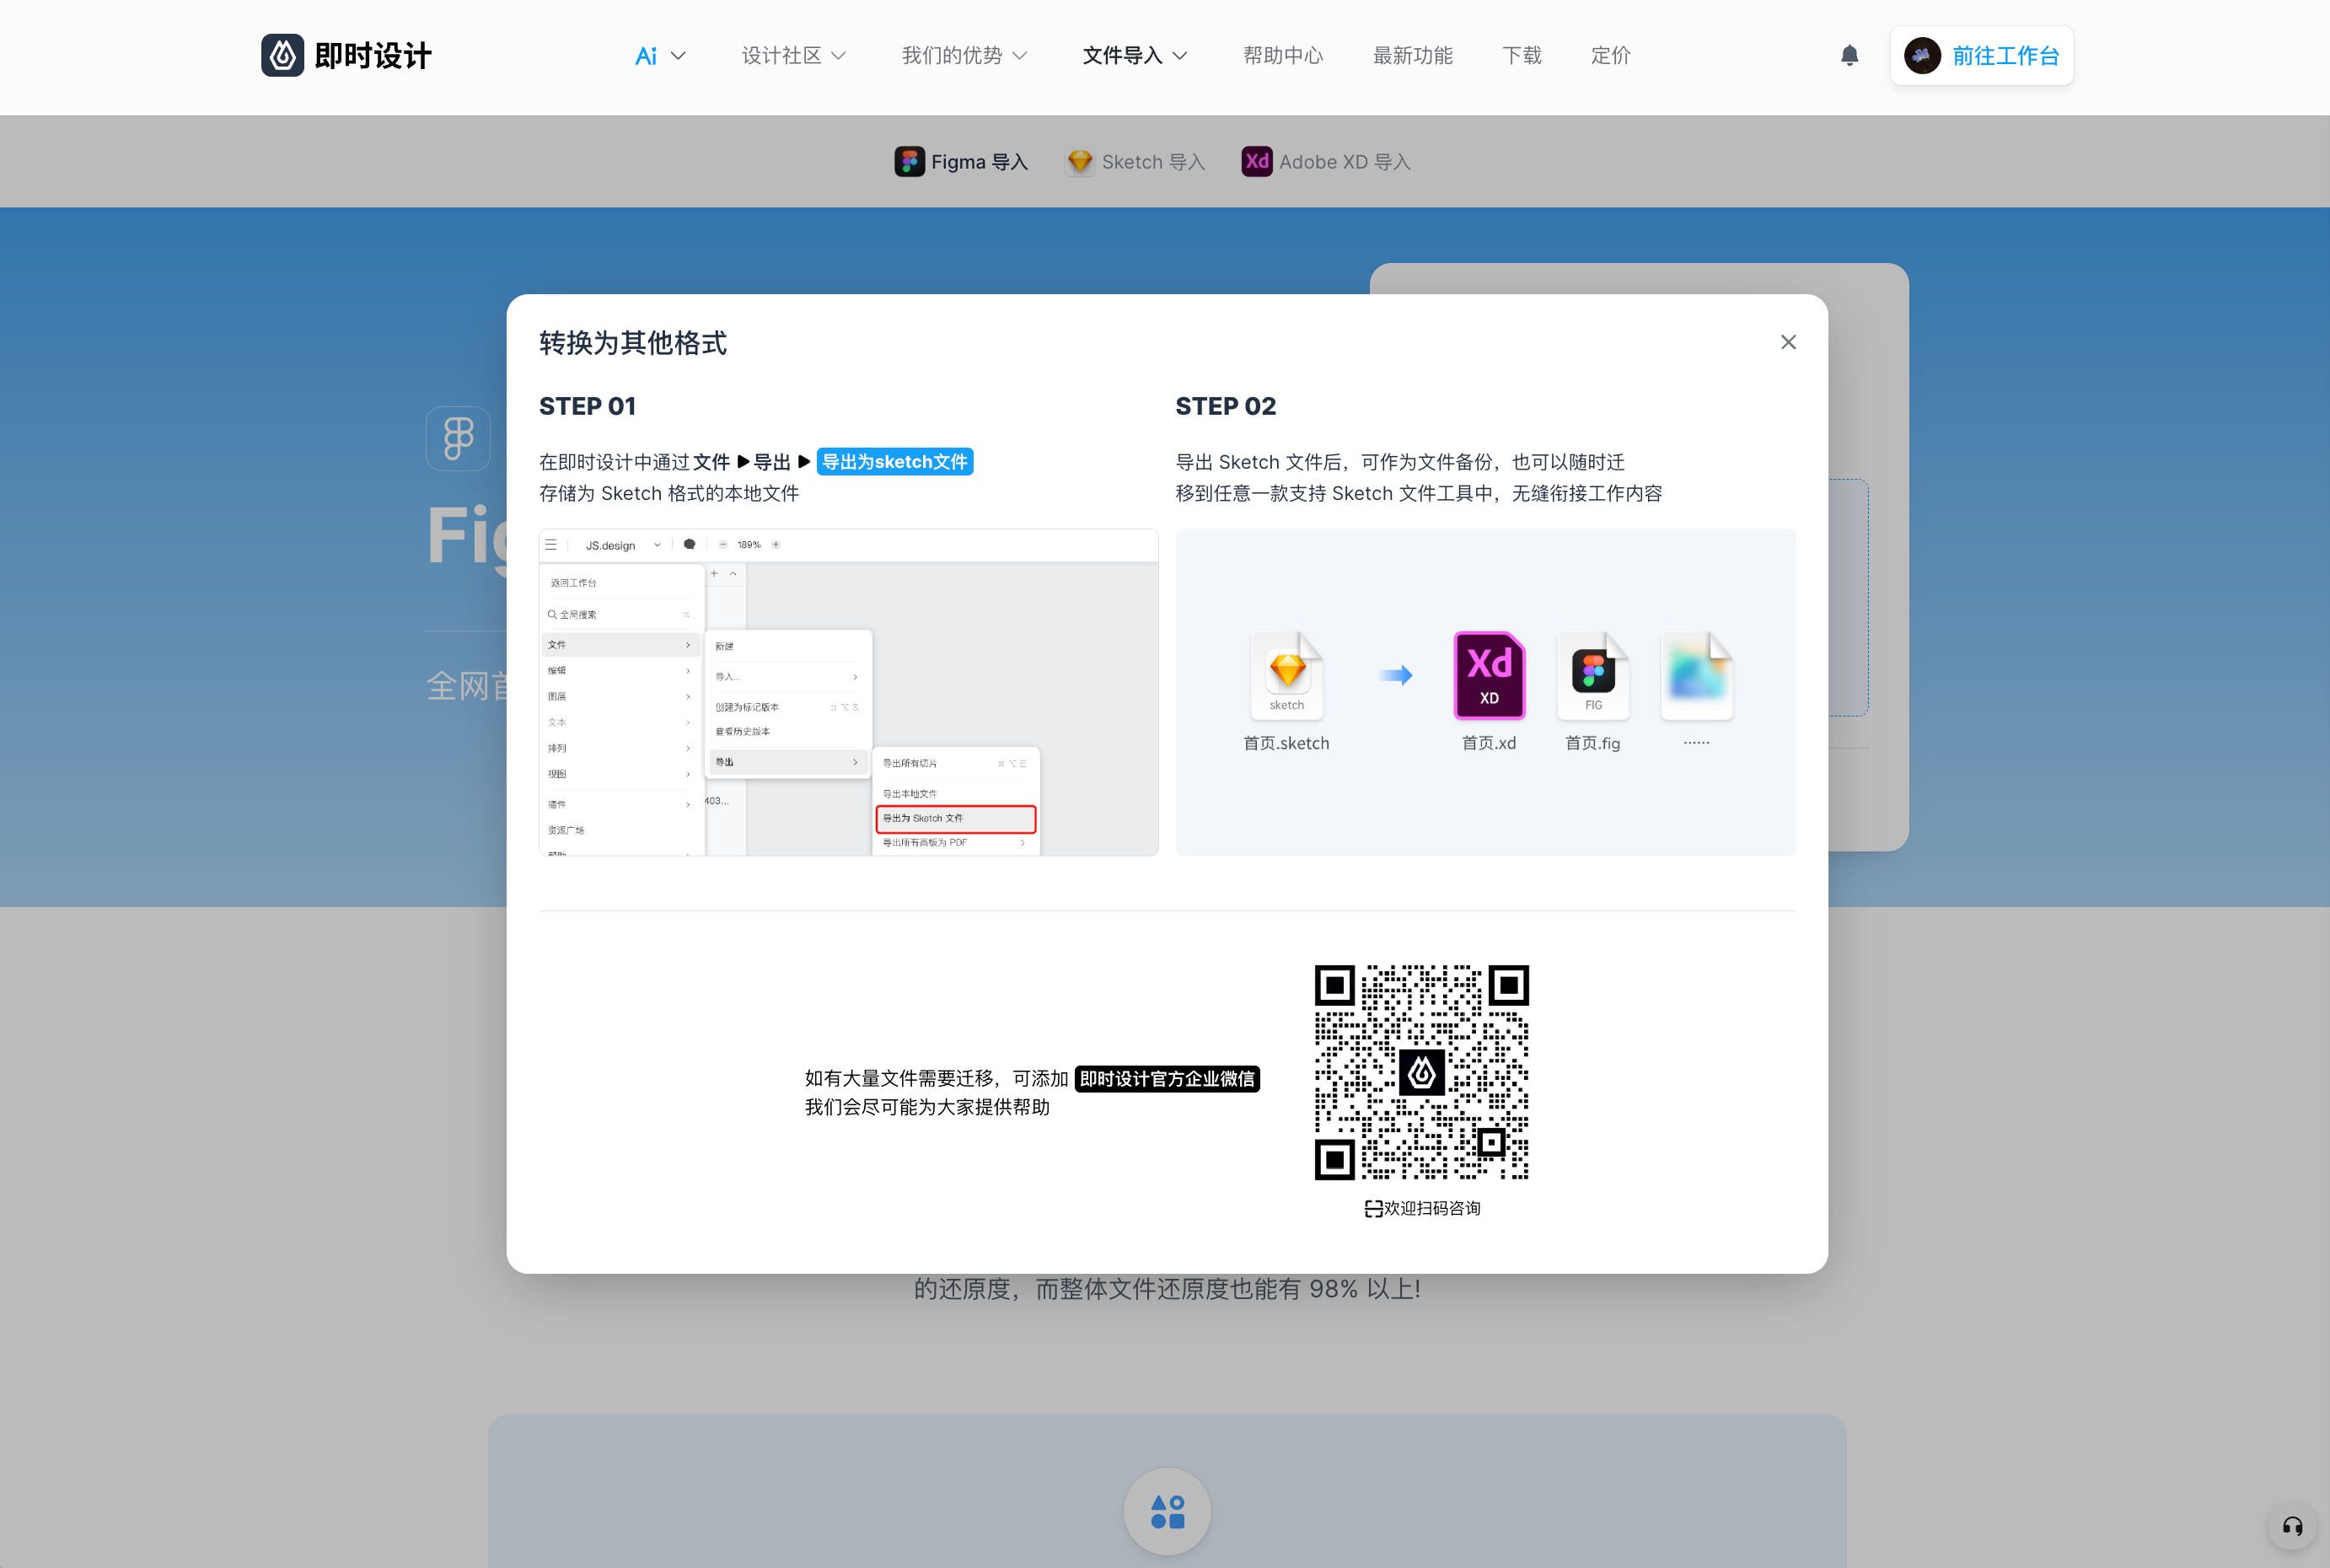Viewport: 2330px width, 1568px height.
Task: Click the blue arrow between file icons
Action: click(1395, 675)
